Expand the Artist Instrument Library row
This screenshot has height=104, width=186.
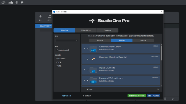[84, 49]
